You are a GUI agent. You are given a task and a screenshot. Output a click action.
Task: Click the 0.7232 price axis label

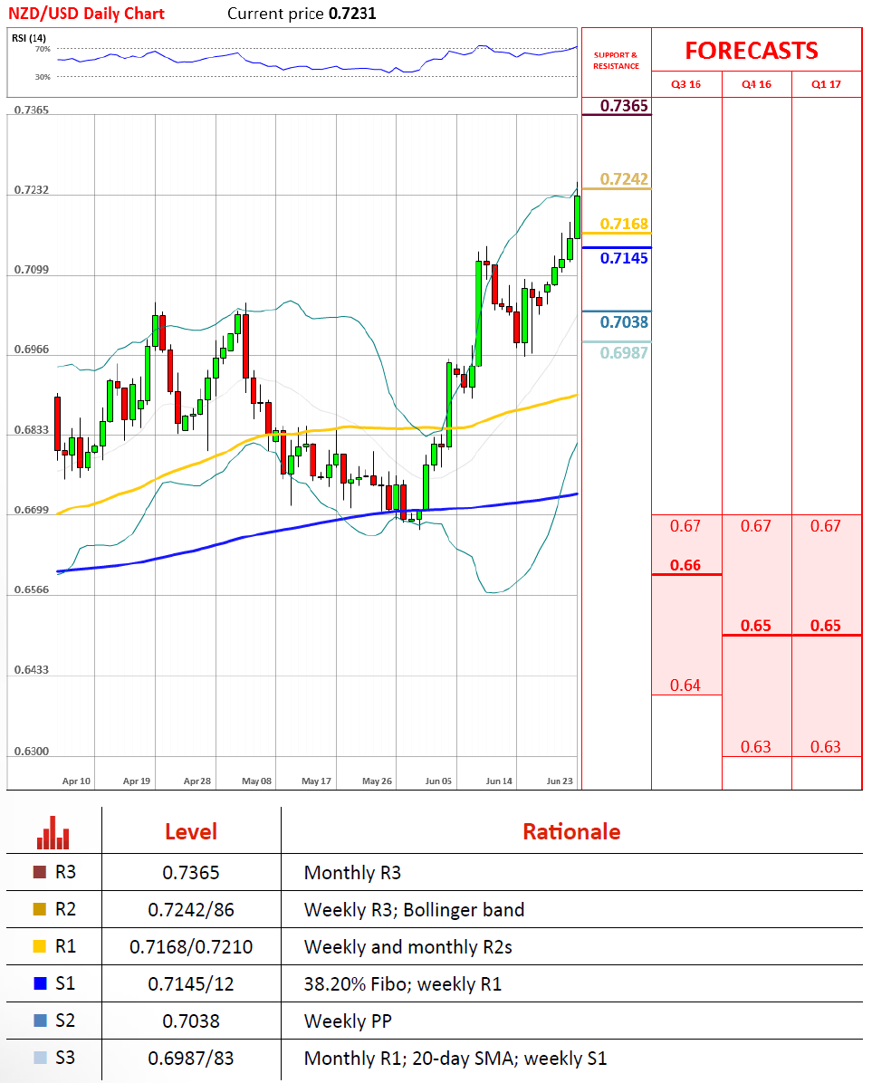[32, 190]
